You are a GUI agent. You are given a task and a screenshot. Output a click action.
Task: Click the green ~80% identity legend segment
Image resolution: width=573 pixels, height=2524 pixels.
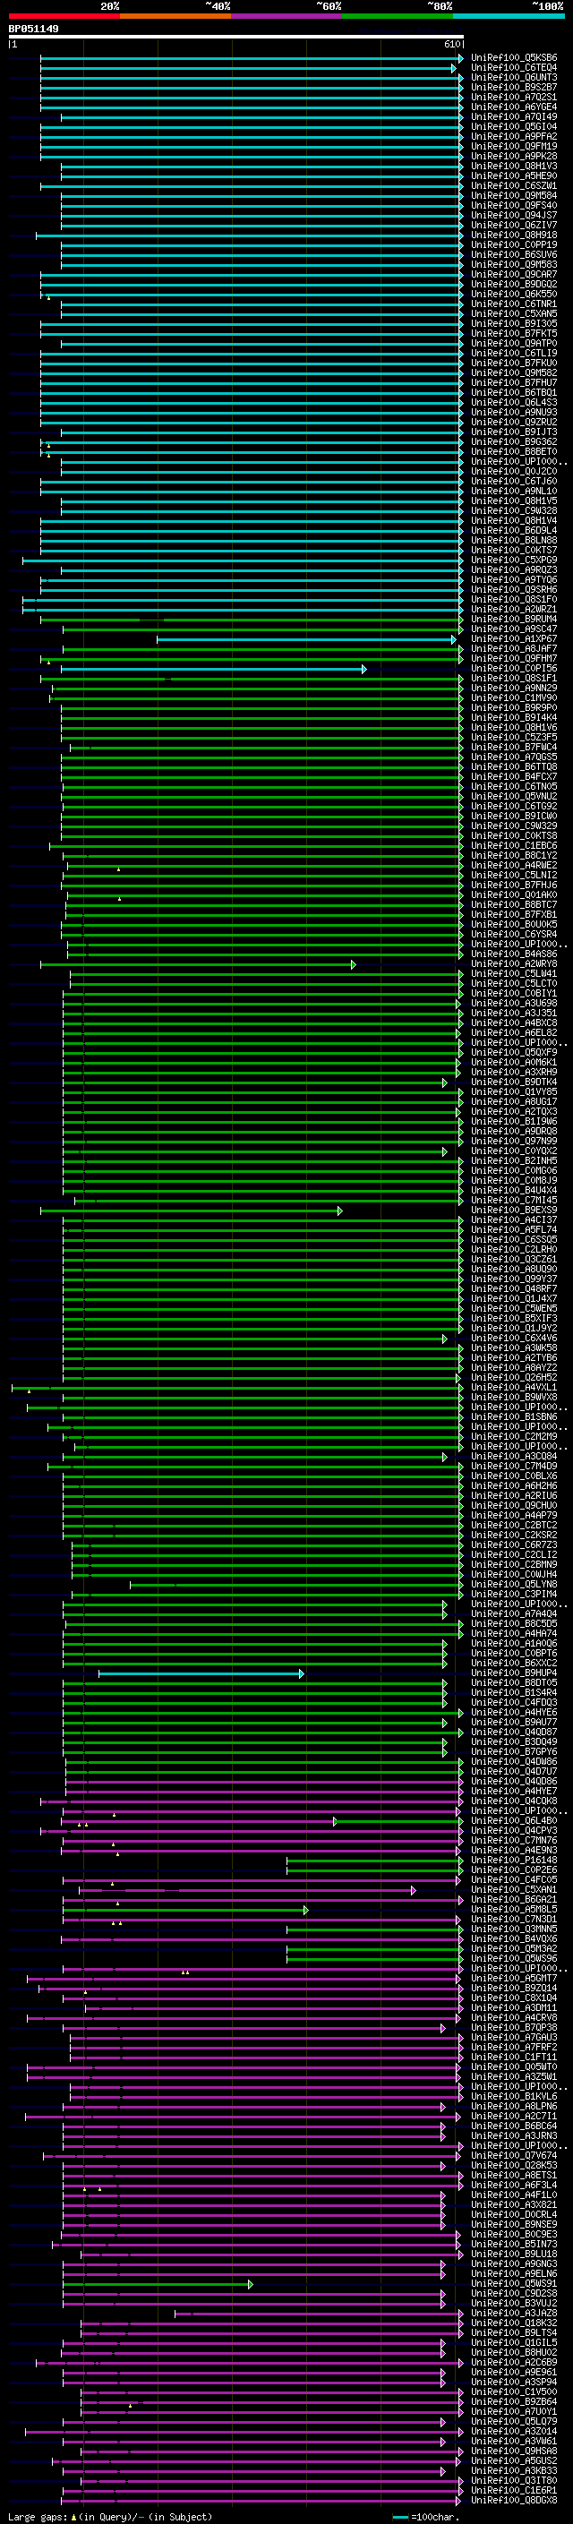click(397, 16)
